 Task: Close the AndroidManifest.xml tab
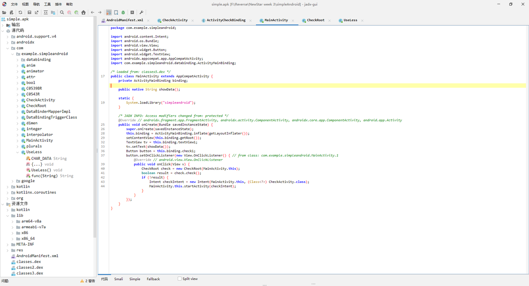[x=149, y=20]
